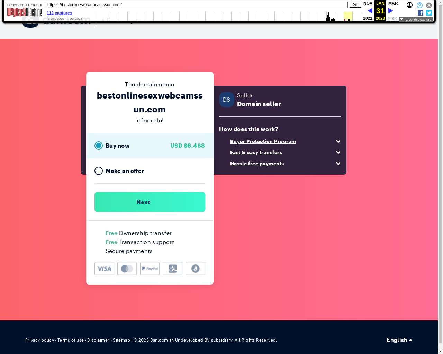
Task: Select the Buy now radio option
Action: (x=99, y=146)
